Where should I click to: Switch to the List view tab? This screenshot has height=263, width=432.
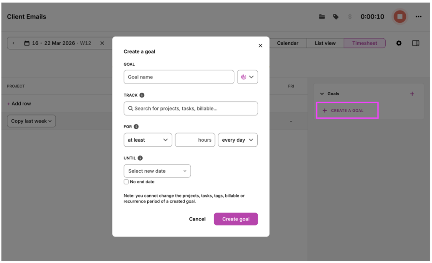click(x=325, y=43)
